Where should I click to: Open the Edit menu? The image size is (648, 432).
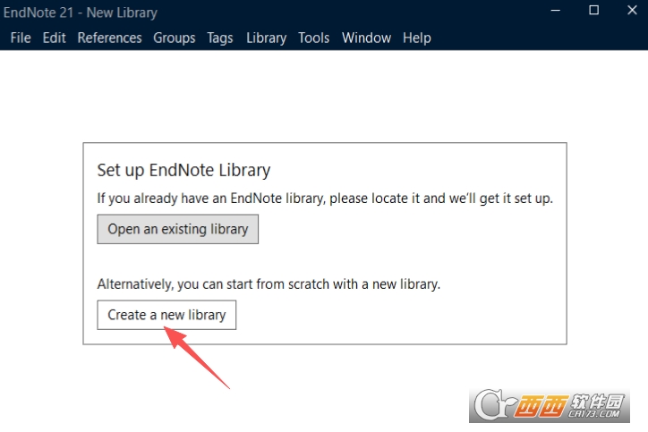tap(54, 38)
